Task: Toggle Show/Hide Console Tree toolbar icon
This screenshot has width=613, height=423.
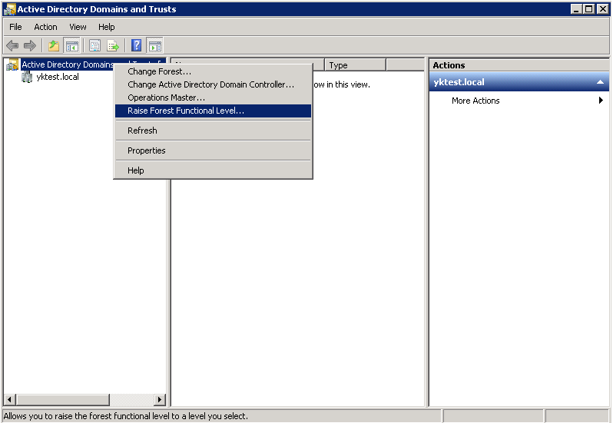Action: click(x=71, y=46)
